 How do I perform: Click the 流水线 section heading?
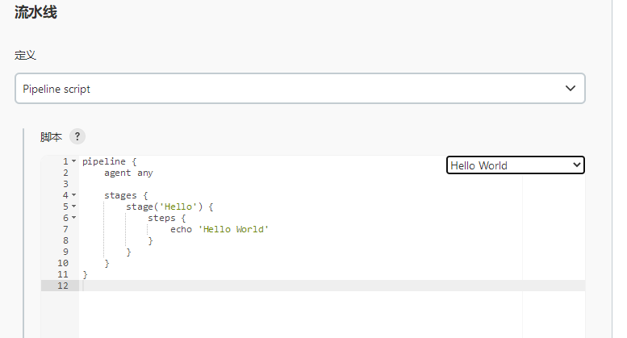tap(36, 12)
